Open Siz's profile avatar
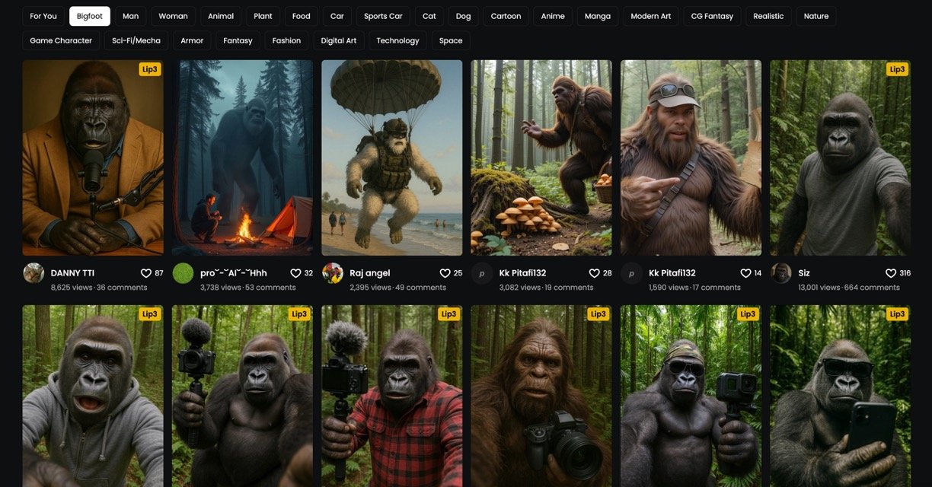Viewport: 932px width, 487px height. tap(781, 273)
